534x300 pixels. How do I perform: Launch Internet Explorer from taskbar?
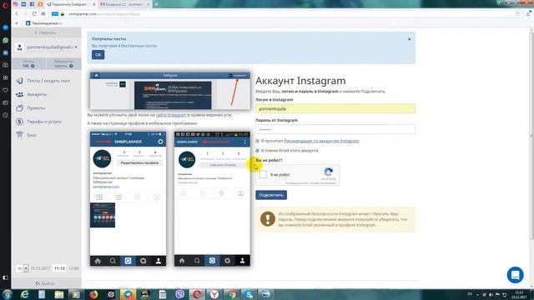24,294
